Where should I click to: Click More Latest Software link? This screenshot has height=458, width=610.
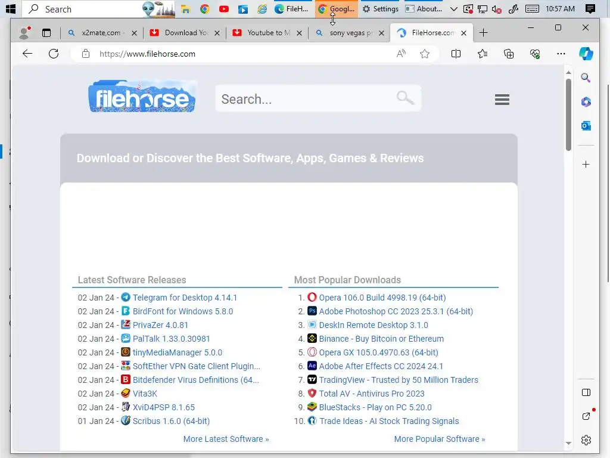pos(226,439)
